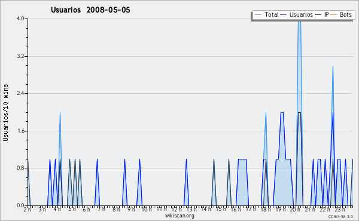Click the light blue Total legend line

pos(258,14)
